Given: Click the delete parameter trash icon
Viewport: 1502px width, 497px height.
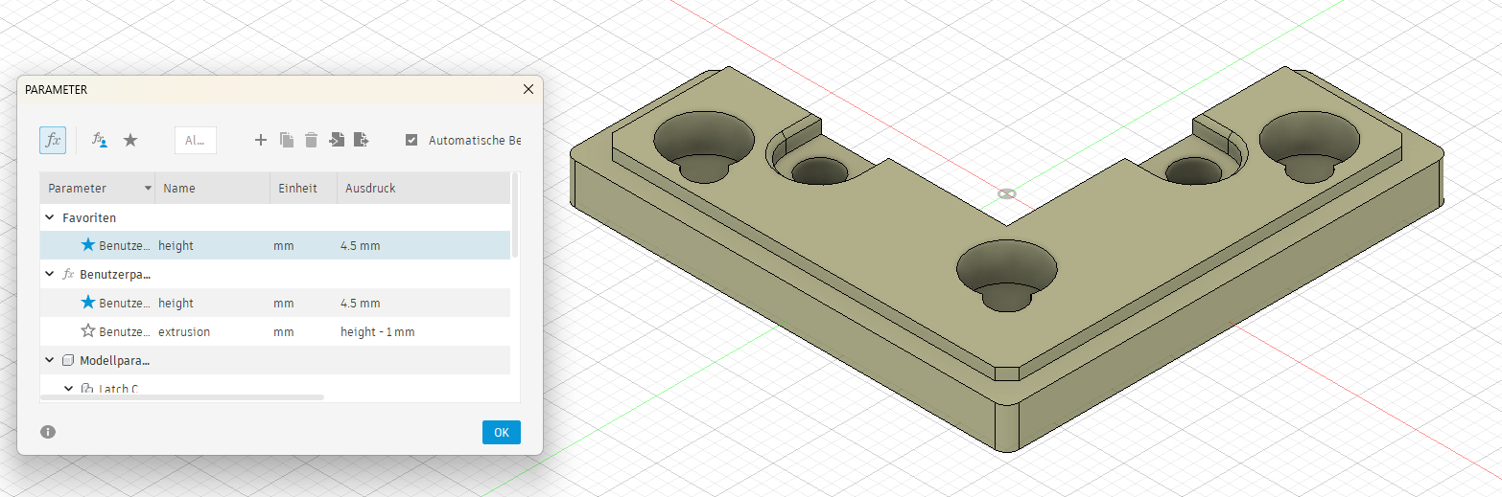Looking at the screenshot, I should [311, 140].
